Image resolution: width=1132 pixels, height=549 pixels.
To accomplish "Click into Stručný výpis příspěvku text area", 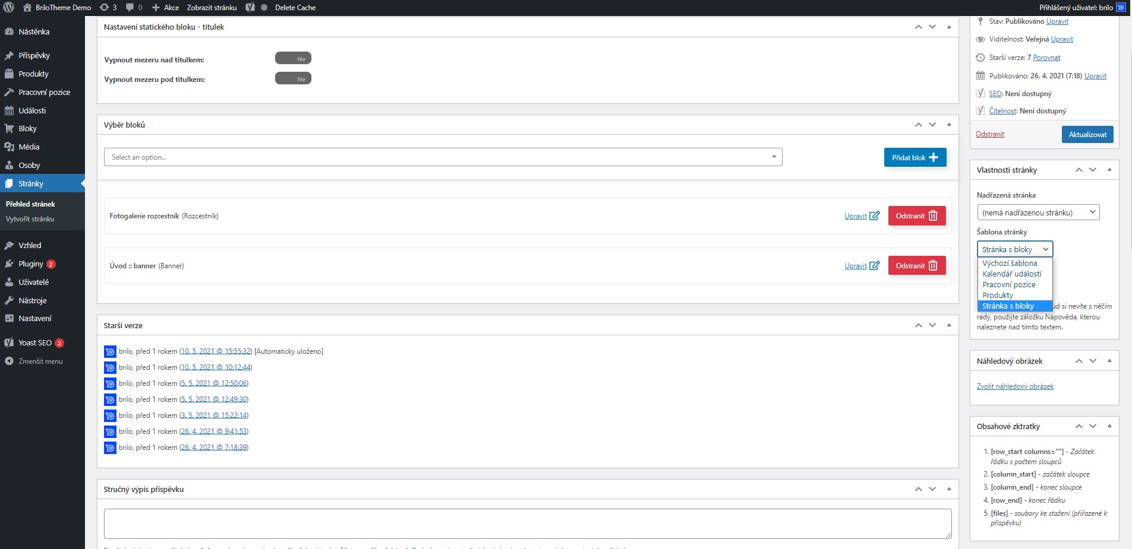I will pyautogui.click(x=527, y=523).
